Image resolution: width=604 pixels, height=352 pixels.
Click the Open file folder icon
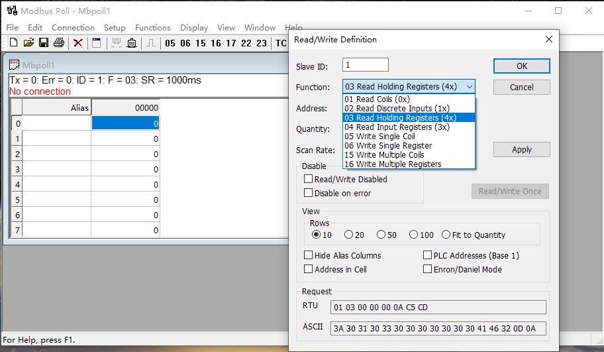(28, 43)
